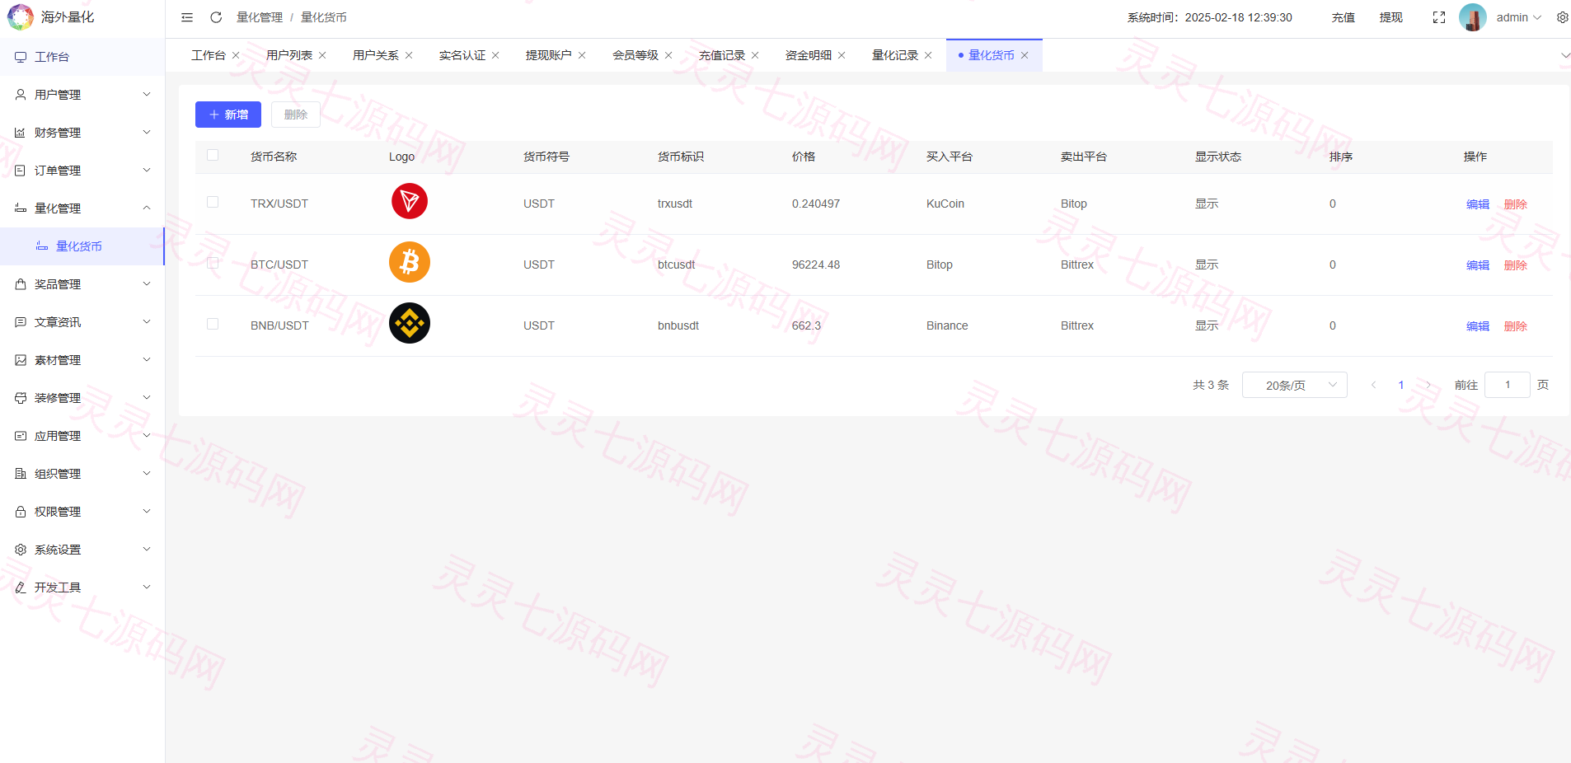1571x763 pixels.
Task: Switch to the 实名认证 tab
Action: coord(462,55)
